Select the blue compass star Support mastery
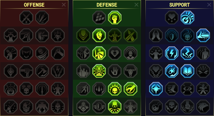The image size is (214, 116). [x=156, y=89]
